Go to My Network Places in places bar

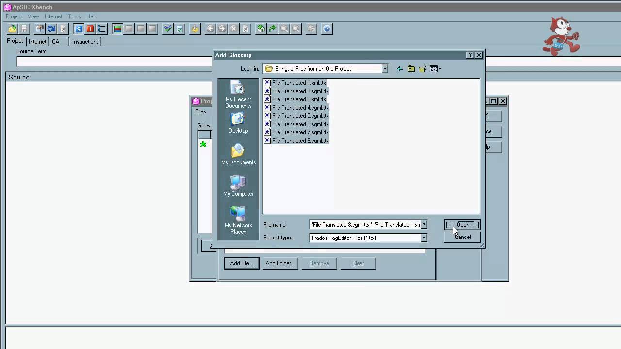click(x=238, y=221)
